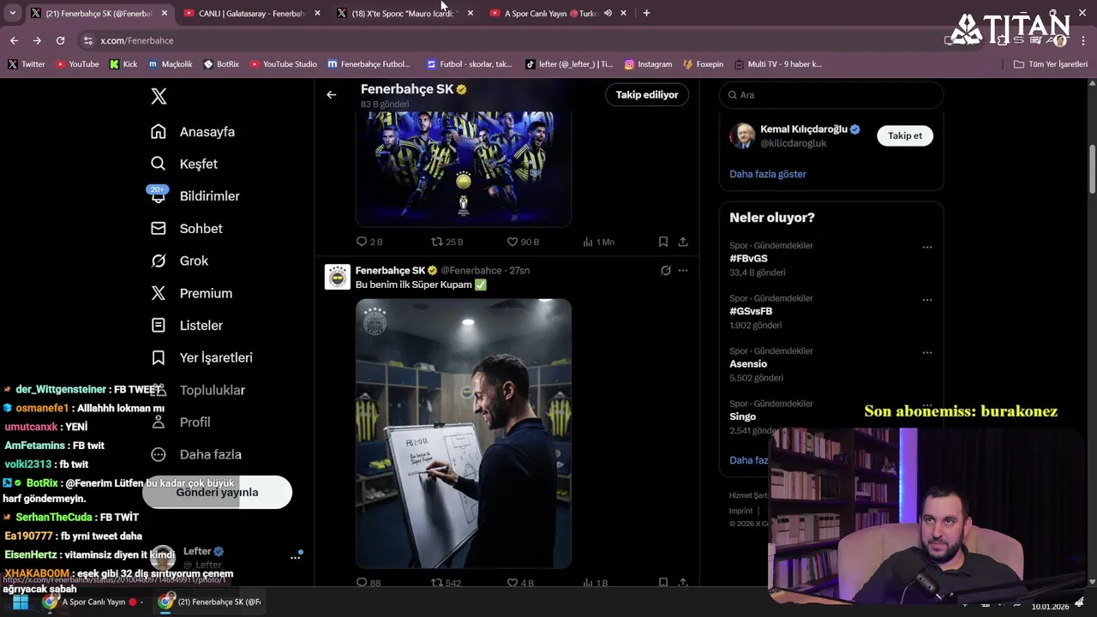Open Anasayfa home page

coord(193,132)
